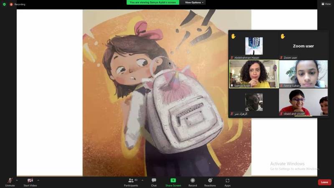Select Abdelrahman Hasan's video tile

254,46
